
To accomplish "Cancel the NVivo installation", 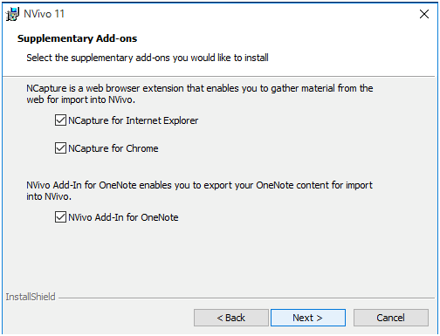I will click(391, 318).
